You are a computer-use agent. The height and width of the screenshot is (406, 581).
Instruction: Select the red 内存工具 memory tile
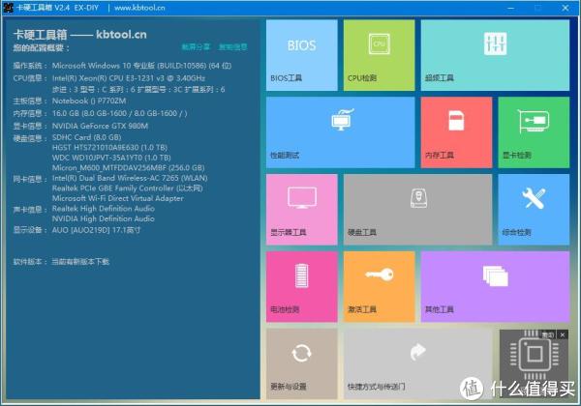[x=456, y=132]
